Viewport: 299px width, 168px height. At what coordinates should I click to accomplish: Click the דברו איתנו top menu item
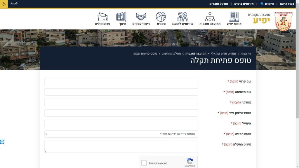(287, 4)
